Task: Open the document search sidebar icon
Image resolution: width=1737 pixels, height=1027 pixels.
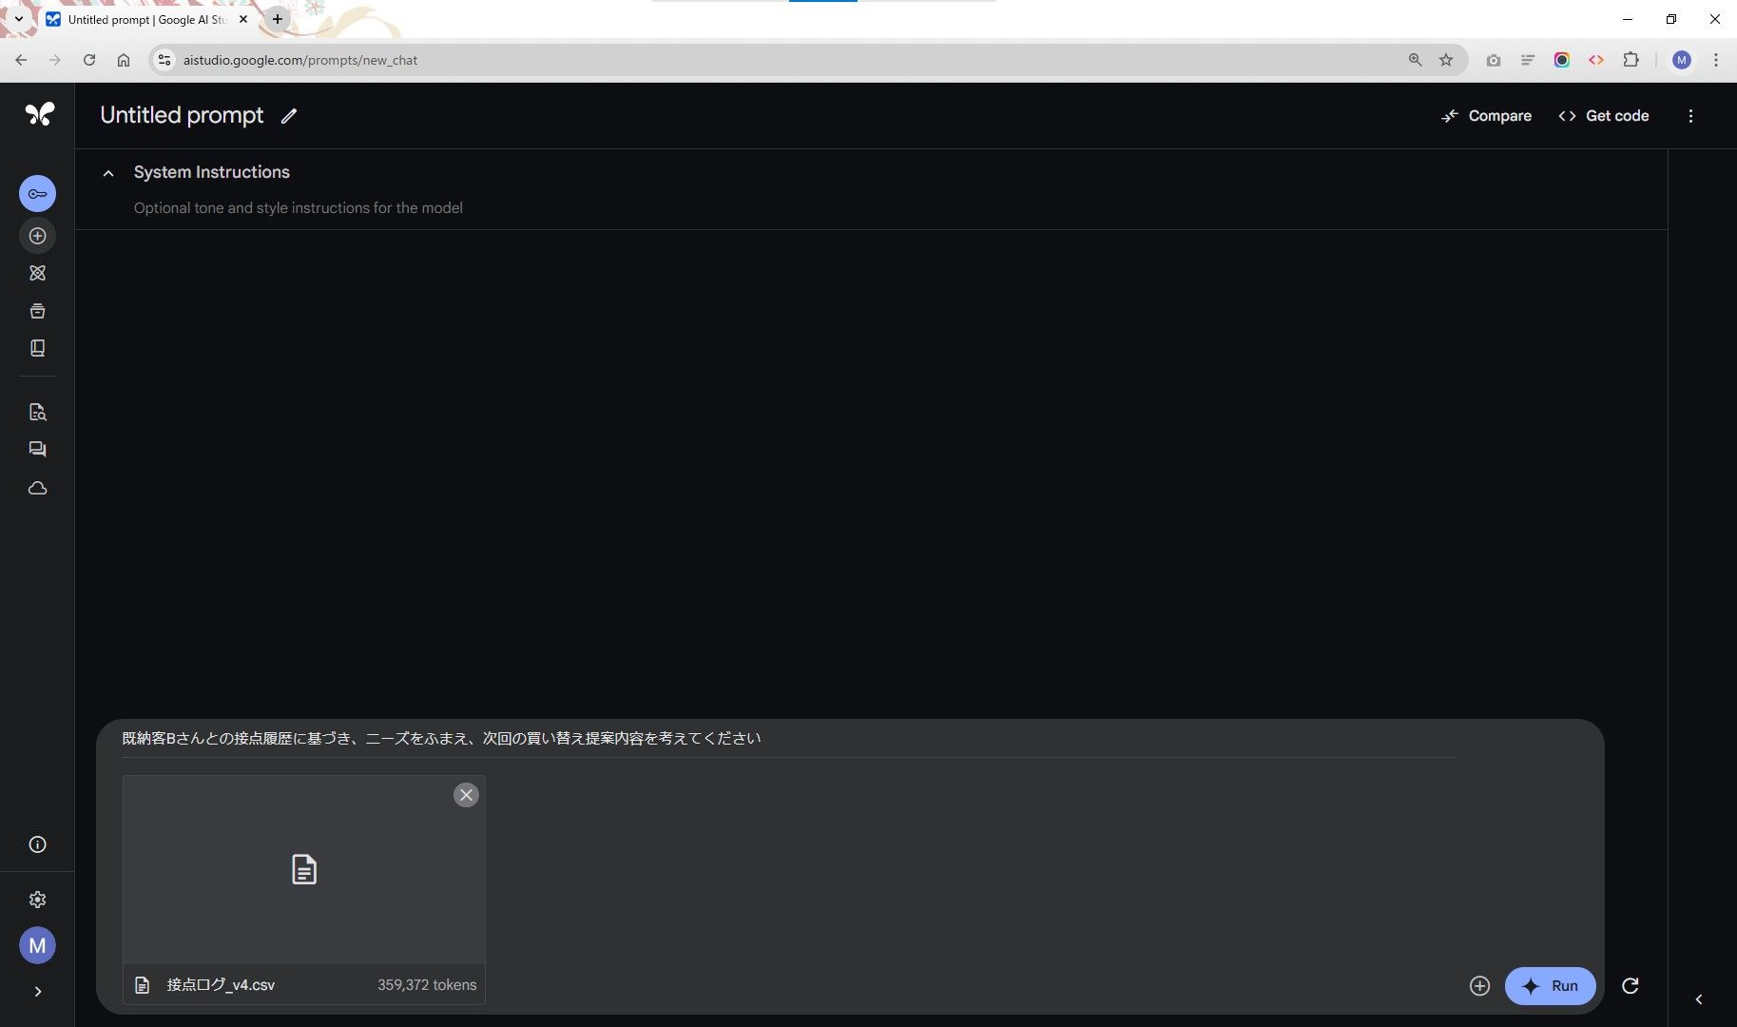Action: pyautogui.click(x=37, y=412)
